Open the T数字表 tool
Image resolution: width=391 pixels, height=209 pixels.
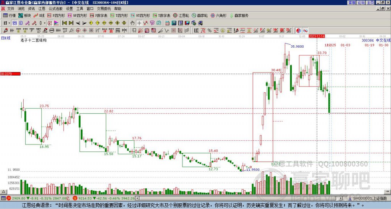tap(162, 15)
